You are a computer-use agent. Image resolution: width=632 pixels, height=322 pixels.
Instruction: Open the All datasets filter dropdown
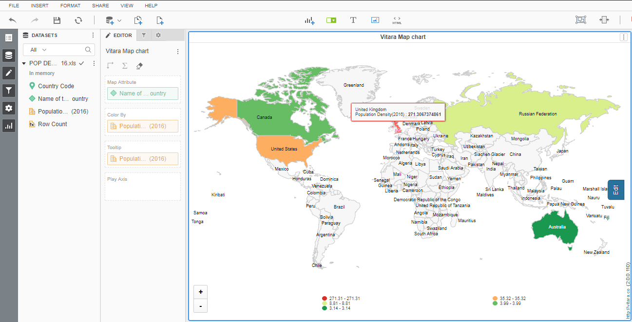click(x=38, y=50)
